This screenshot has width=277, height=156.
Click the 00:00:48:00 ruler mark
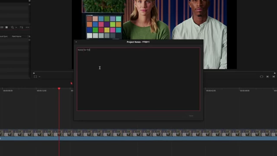[245, 91]
